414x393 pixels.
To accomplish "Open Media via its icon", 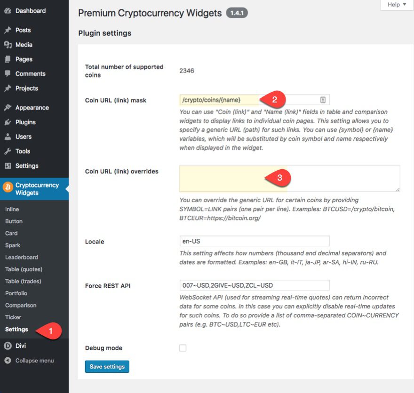I will 8,45.
